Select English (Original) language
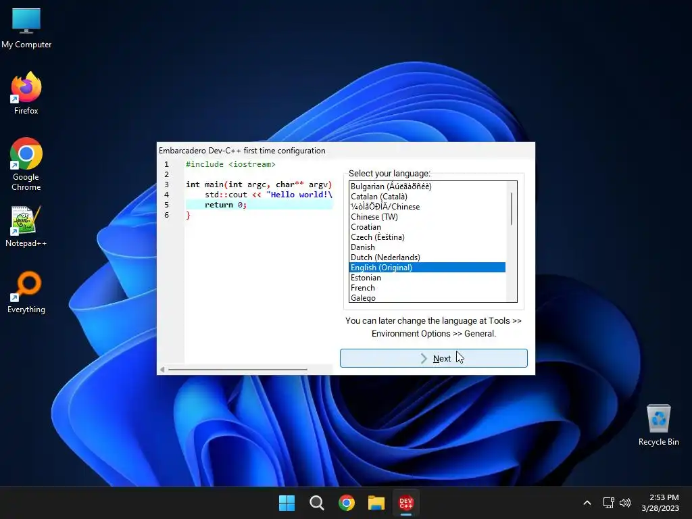 427,268
